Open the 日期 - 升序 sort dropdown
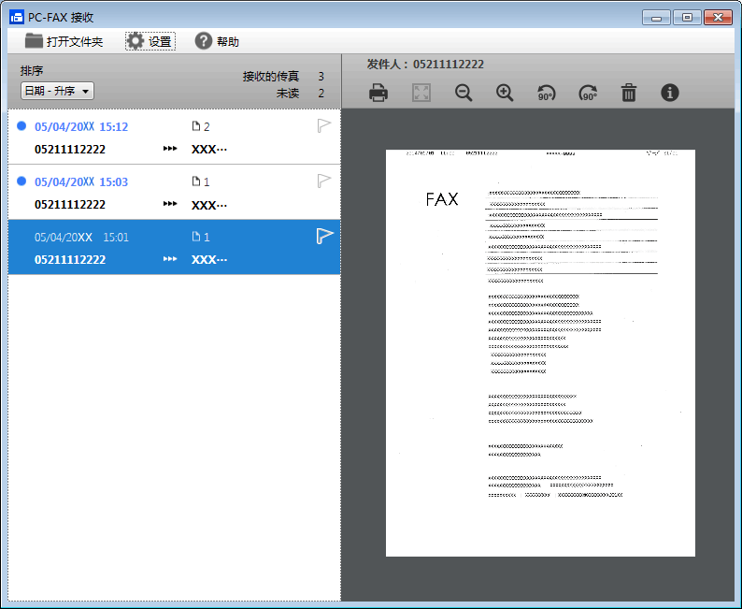742x609 pixels. (57, 91)
